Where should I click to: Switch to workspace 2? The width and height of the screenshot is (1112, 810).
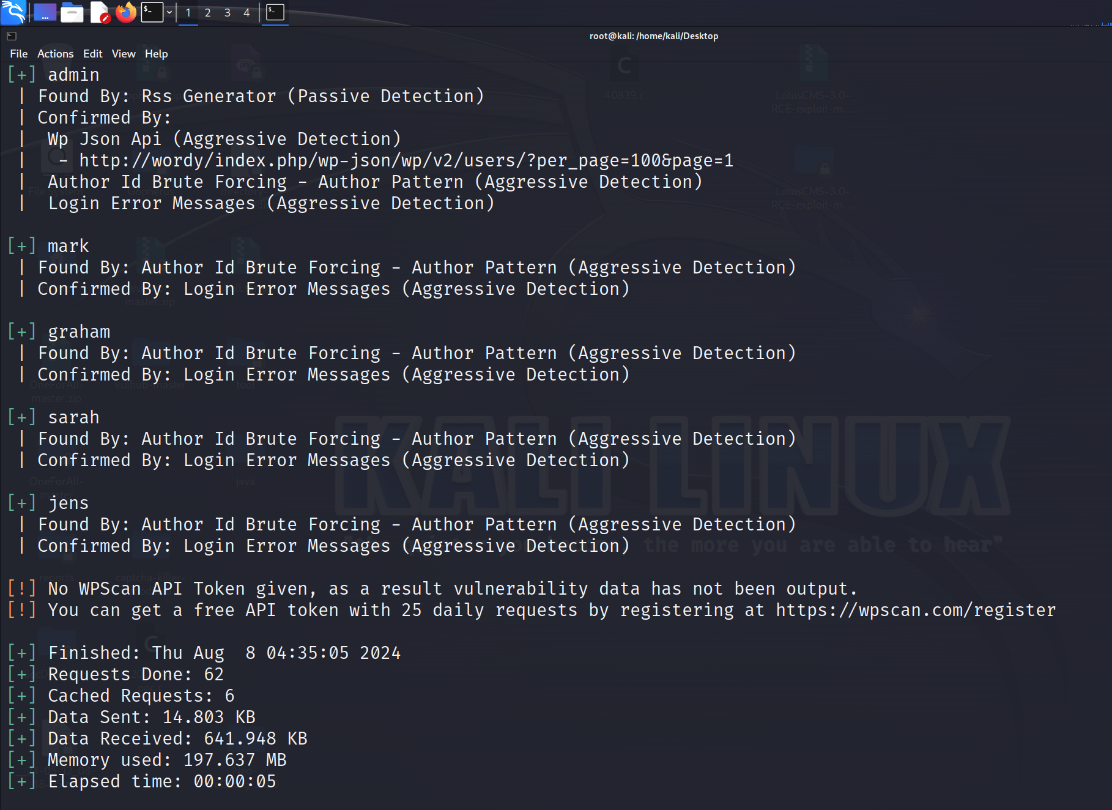[208, 13]
